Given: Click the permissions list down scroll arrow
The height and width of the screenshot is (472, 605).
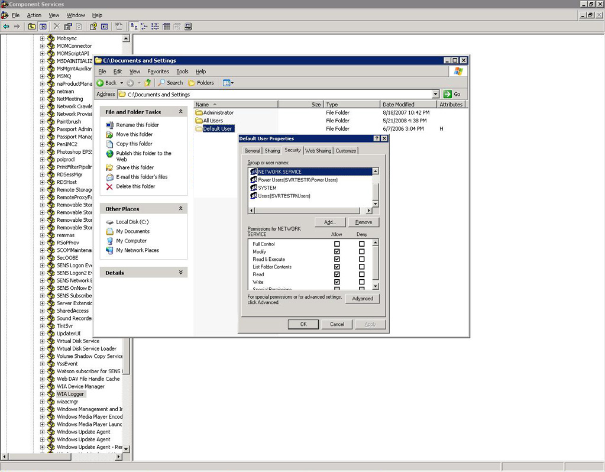Looking at the screenshot, I should click(x=376, y=286).
